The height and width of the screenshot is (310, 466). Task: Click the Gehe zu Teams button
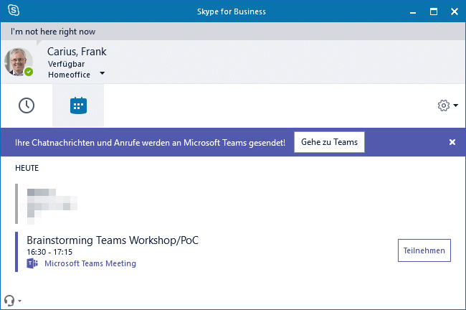click(329, 142)
